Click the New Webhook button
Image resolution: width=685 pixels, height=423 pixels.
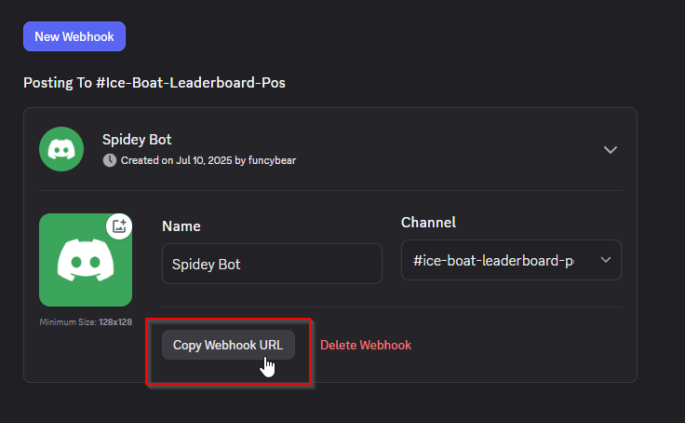pyautogui.click(x=74, y=36)
